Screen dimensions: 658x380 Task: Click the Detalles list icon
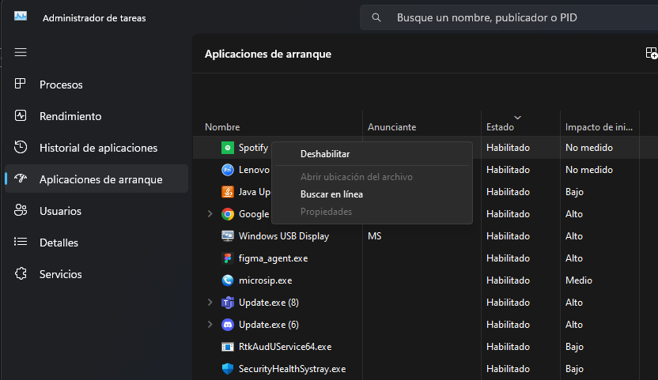coord(20,242)
